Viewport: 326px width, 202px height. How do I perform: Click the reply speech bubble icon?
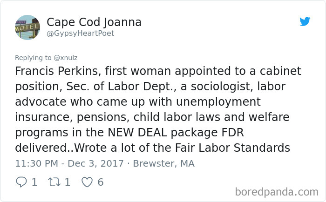pos(21,182)
